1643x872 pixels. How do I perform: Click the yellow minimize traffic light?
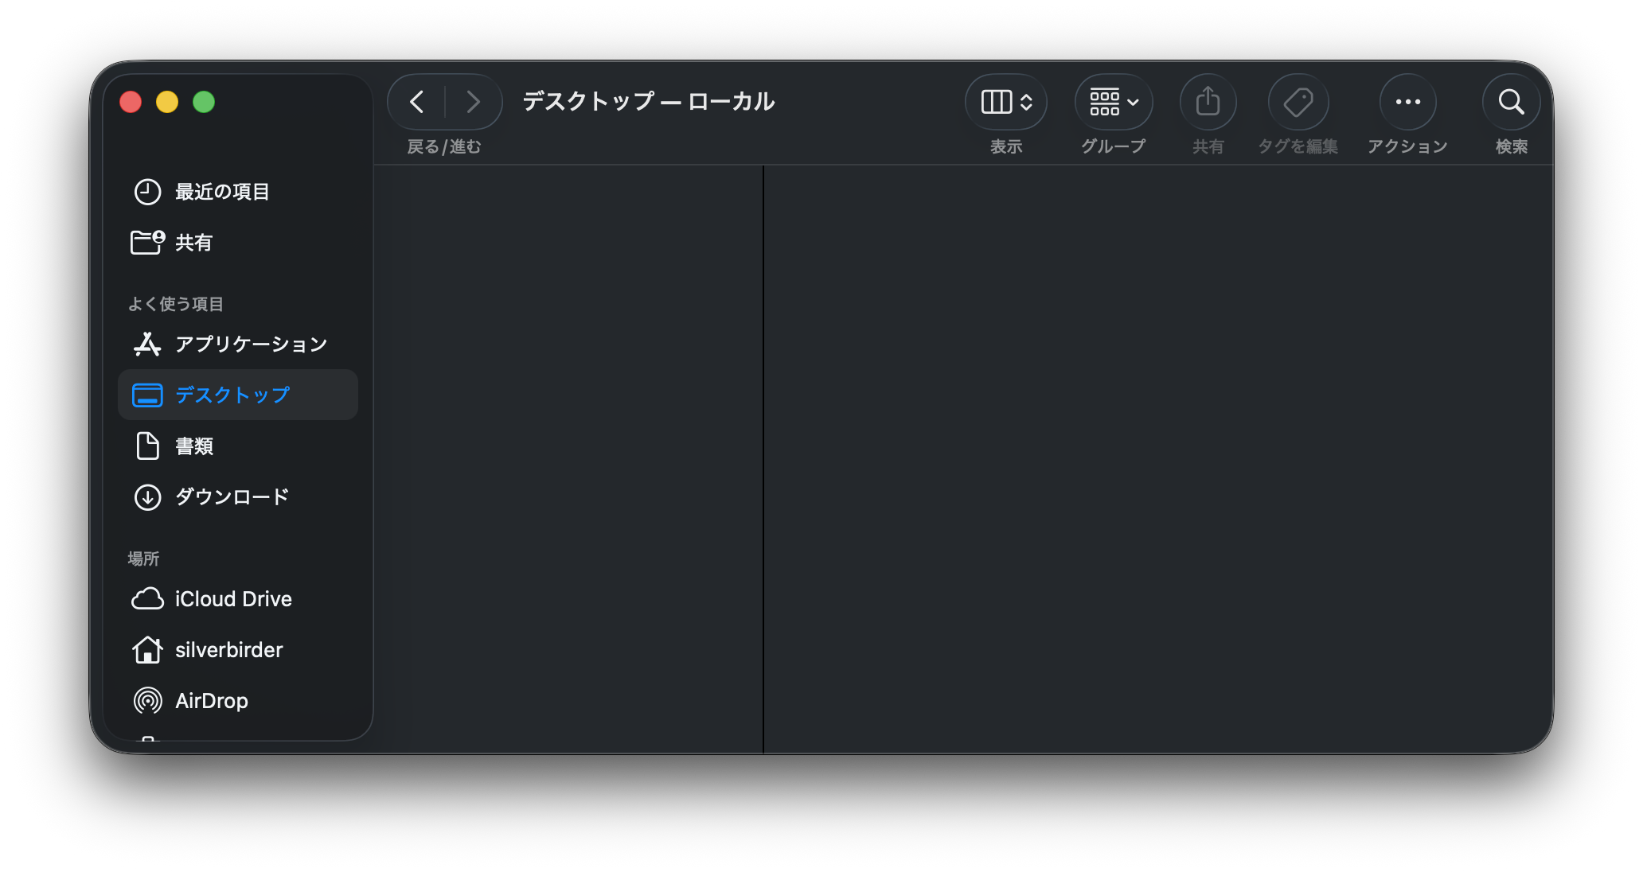167,102
